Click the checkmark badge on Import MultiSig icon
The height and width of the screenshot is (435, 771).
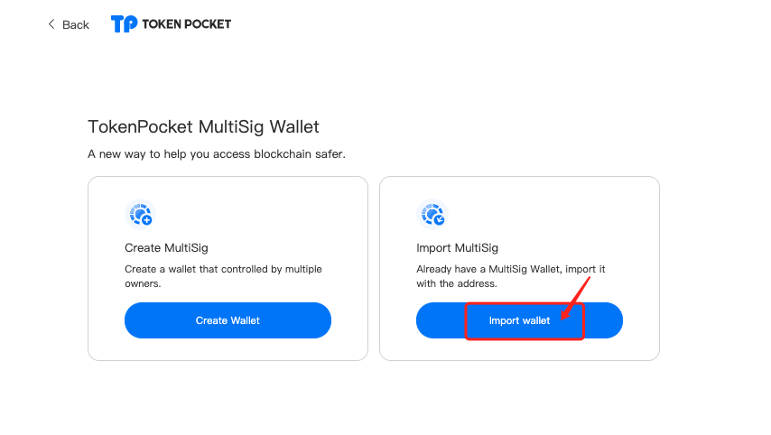pos(439,219)
